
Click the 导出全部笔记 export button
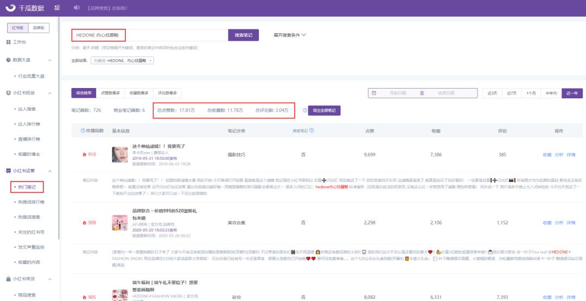pos(324,110)
